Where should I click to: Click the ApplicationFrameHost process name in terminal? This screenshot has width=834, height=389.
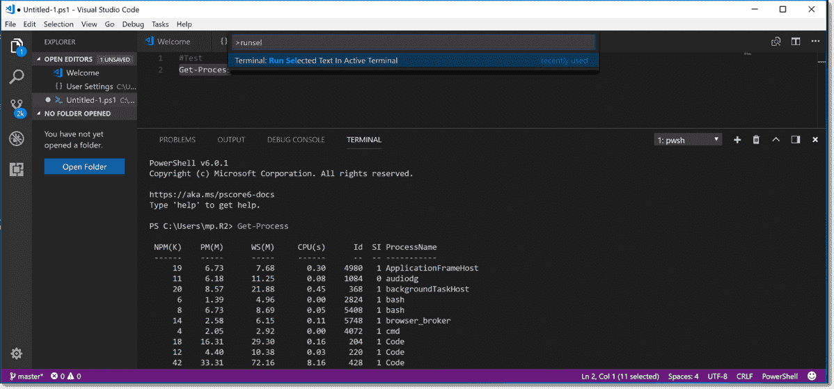coord(432,269)
